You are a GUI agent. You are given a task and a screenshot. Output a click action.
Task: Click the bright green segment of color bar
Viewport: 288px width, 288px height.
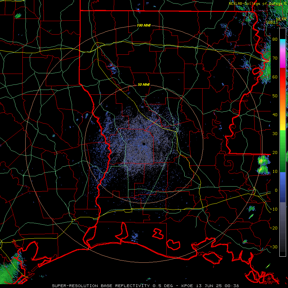(x=283, y=138)
